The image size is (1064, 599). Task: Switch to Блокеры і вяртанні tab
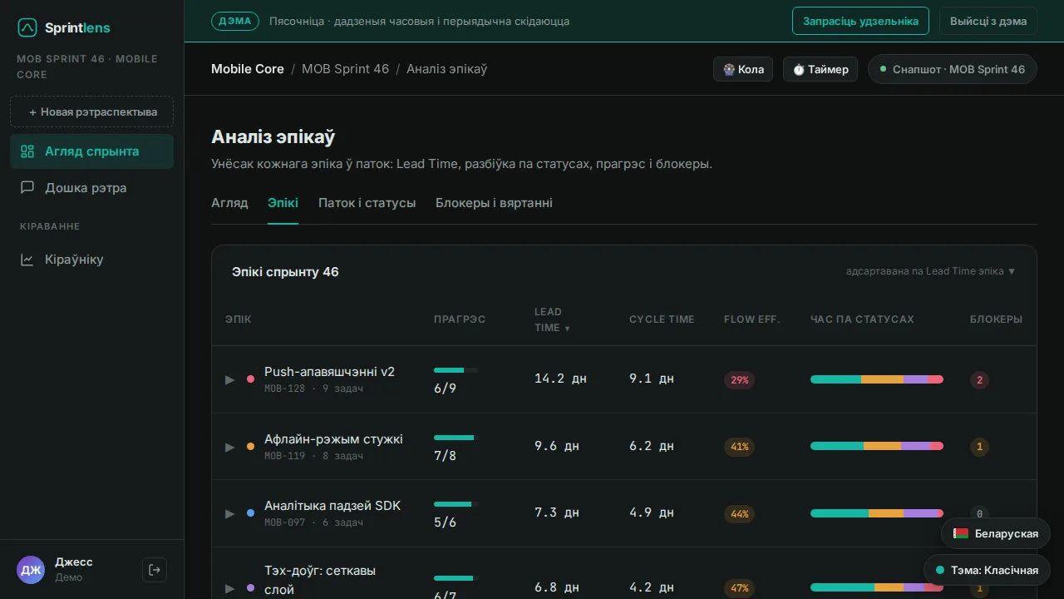pyautogui.click(x=494, y=203)
